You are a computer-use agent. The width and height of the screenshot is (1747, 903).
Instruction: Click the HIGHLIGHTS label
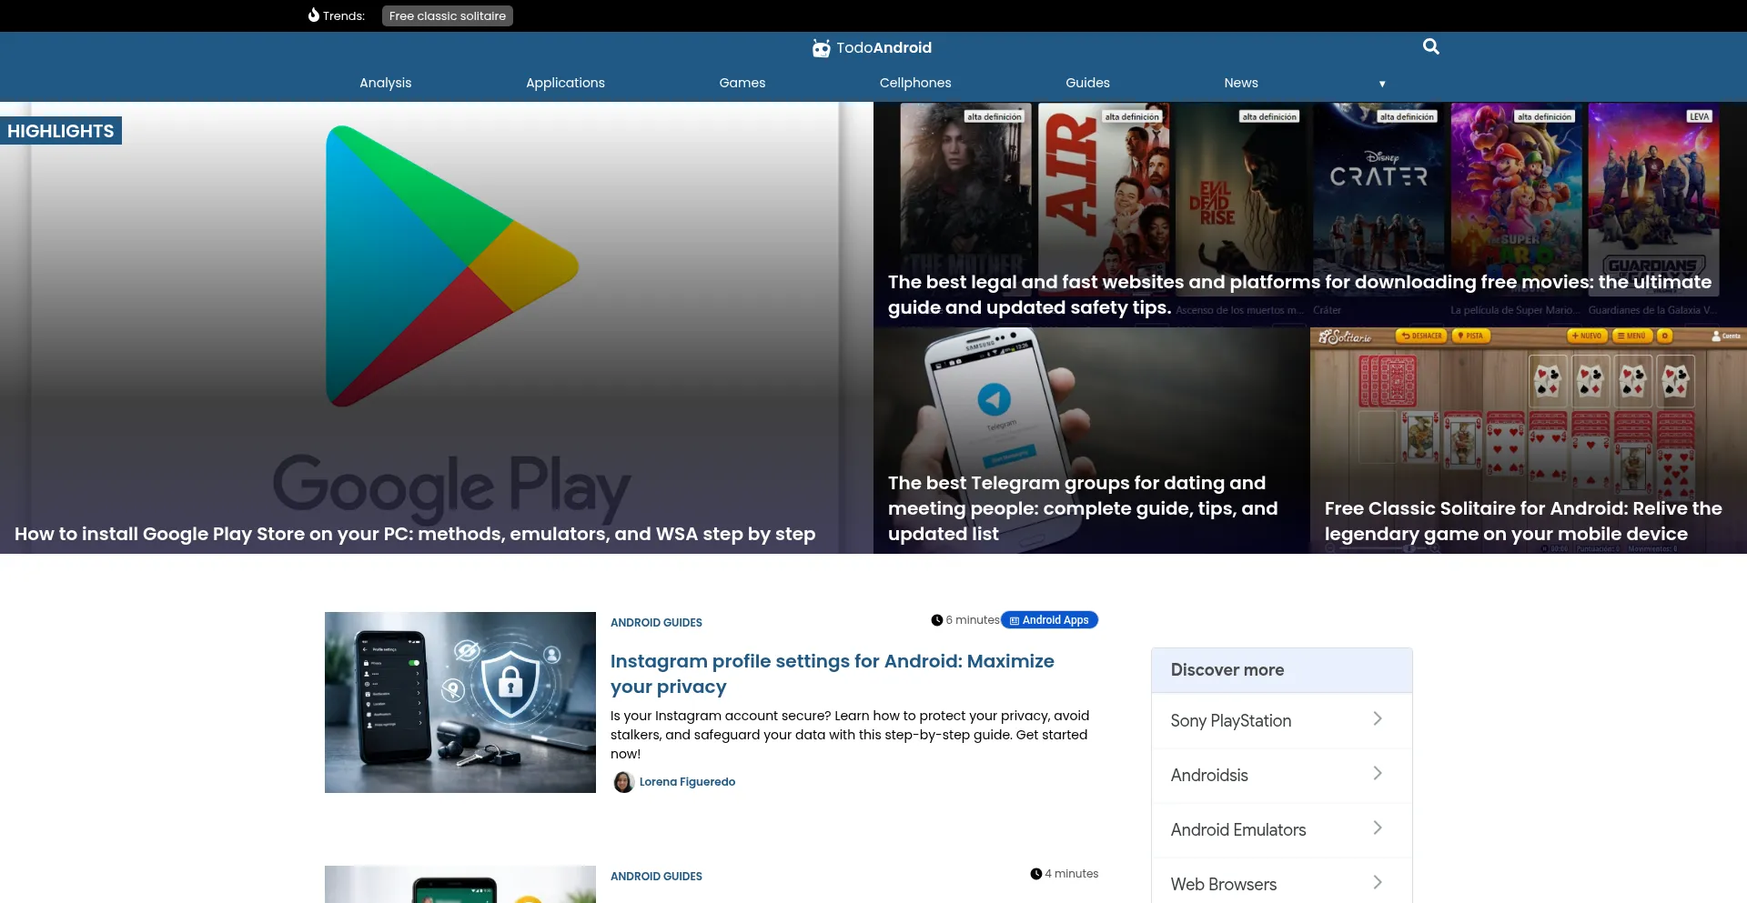tap(61, 131)
